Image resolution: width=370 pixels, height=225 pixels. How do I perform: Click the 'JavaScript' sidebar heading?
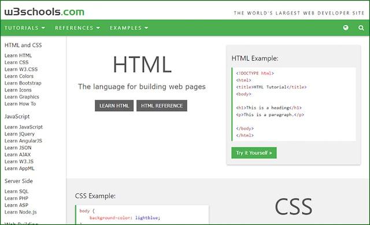click(17, 116)
